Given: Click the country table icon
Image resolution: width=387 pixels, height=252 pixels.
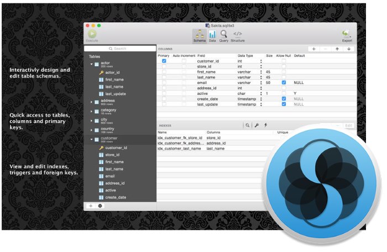Looking at the screenshot, I should coord(97,130).
